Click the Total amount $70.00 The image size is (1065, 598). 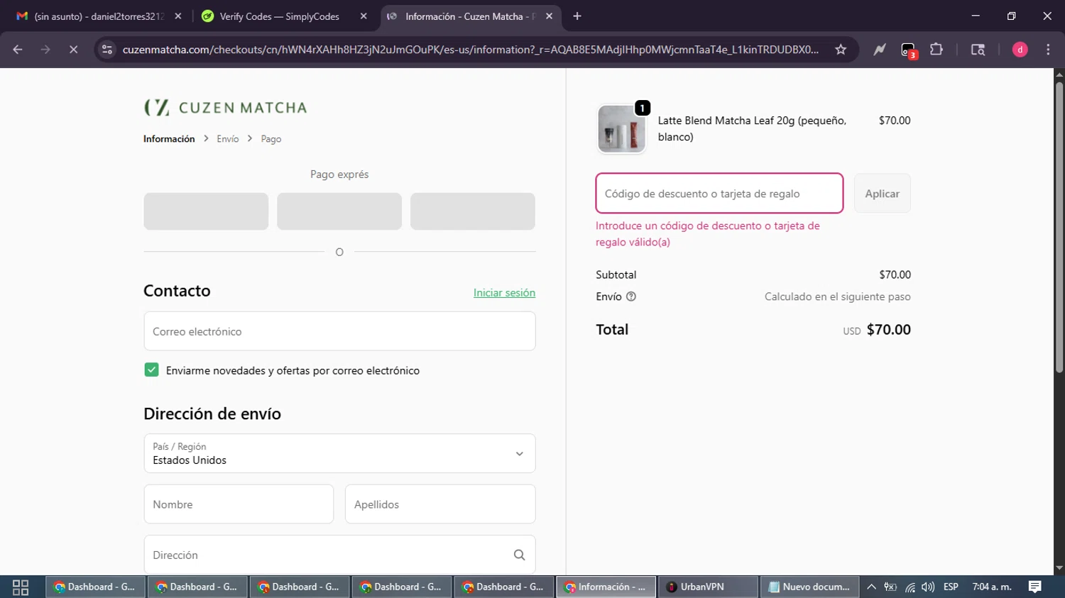(x=888, y=330)
